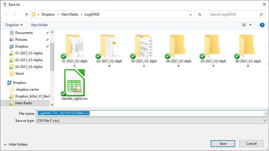Click the hamlib_riglist.csv file name label
Image resolution: width=269 pixels, height=151 pixels.
(75, 99)
